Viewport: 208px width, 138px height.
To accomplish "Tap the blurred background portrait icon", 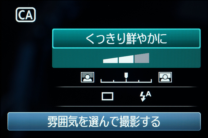I will point(87,77).
